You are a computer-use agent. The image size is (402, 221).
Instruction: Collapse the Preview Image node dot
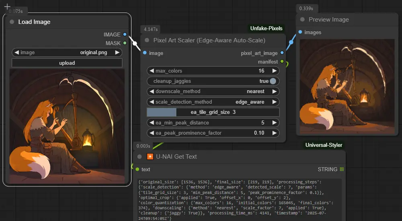(x=302, y=19)
